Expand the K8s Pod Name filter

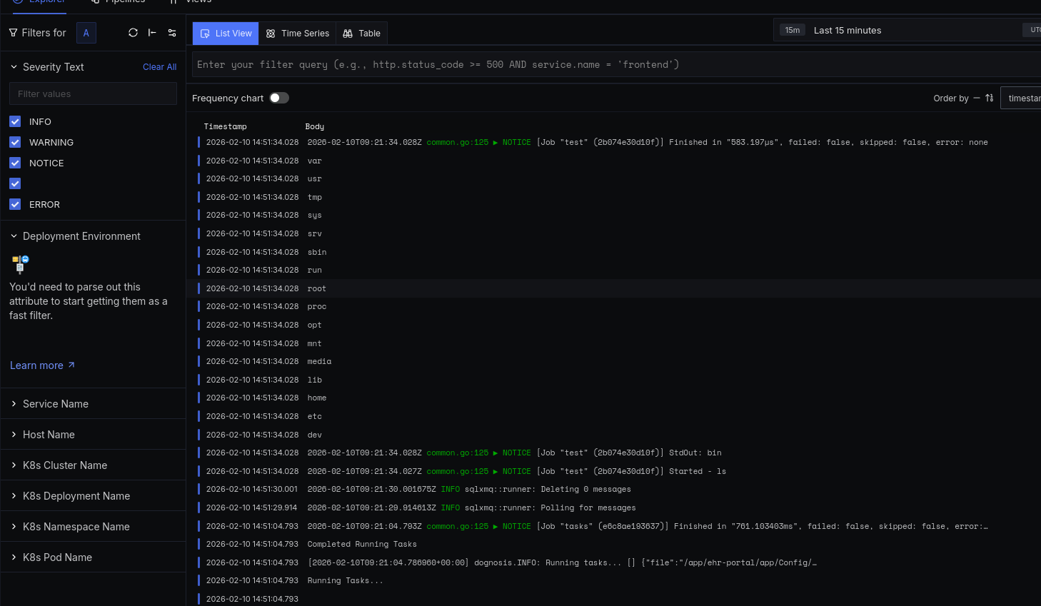(x=57, y=557)
